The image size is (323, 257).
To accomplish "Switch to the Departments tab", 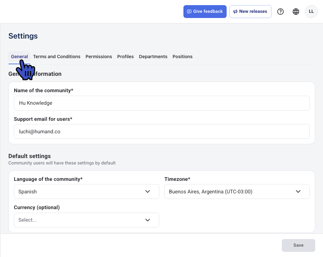I will (153, 57).
